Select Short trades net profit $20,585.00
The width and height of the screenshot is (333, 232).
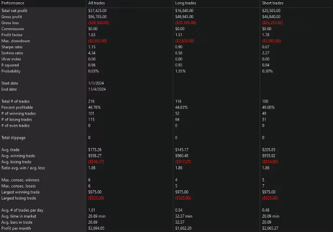[272, 10]
